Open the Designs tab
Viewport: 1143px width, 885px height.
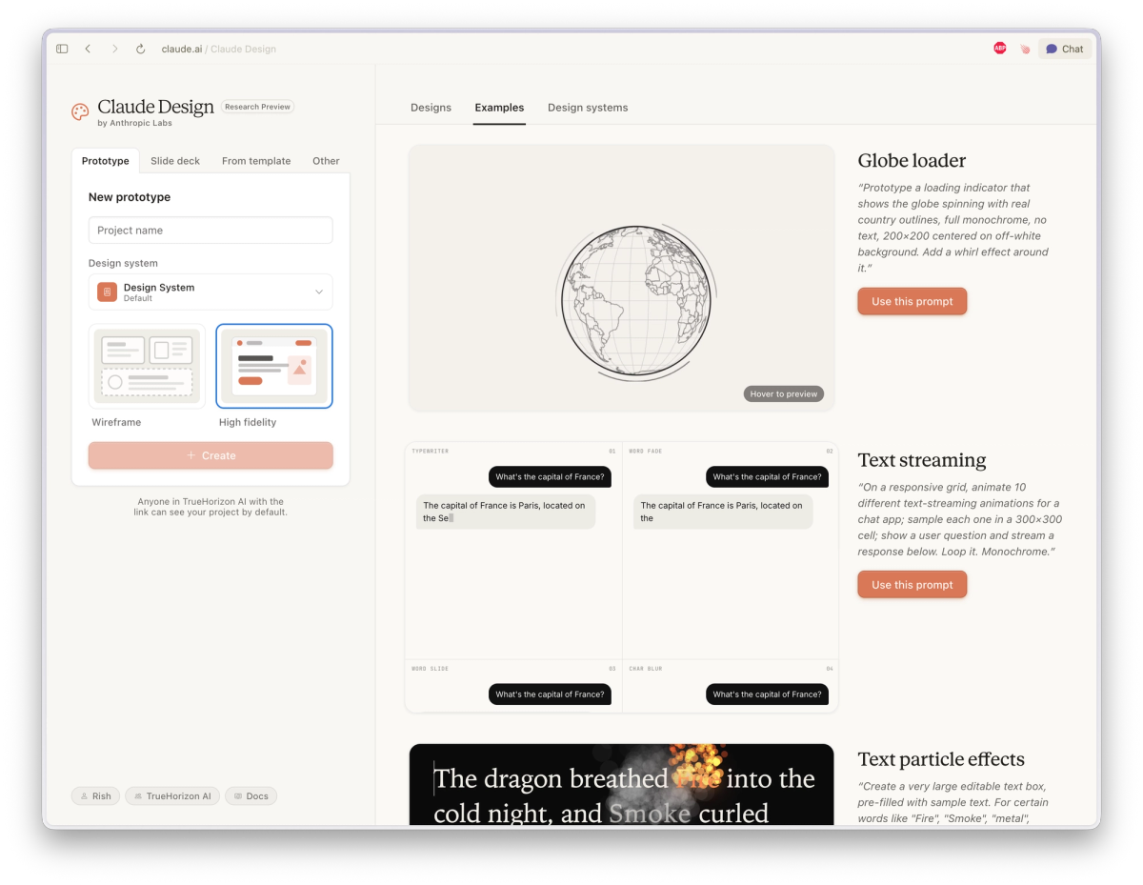coord(431,108)
